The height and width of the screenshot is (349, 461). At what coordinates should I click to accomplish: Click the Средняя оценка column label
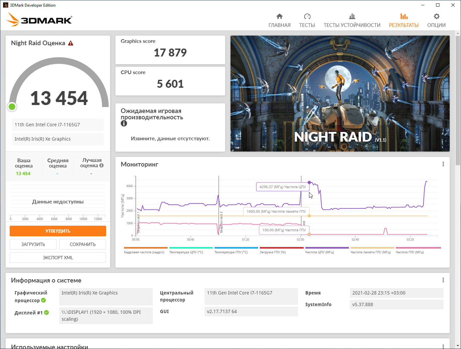[x=58, y=163]
